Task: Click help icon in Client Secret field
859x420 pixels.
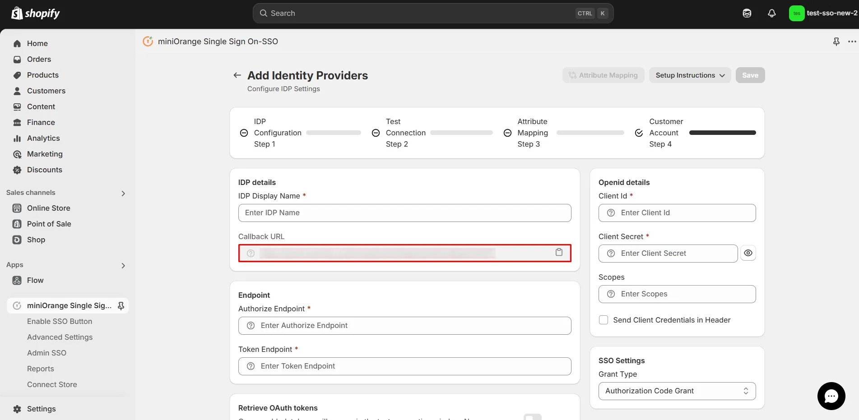Action: click(x=611, y=254)
